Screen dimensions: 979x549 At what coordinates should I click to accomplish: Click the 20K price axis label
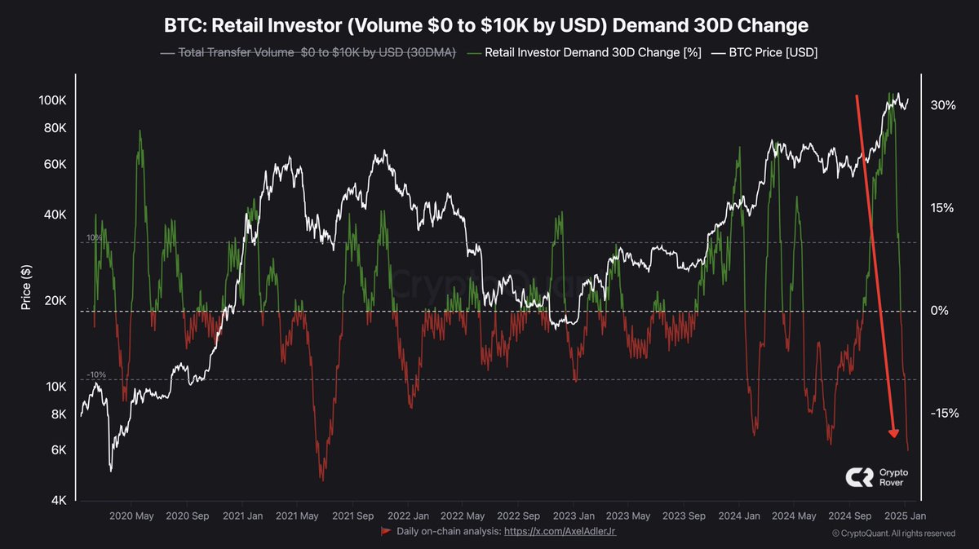(54, 300)
